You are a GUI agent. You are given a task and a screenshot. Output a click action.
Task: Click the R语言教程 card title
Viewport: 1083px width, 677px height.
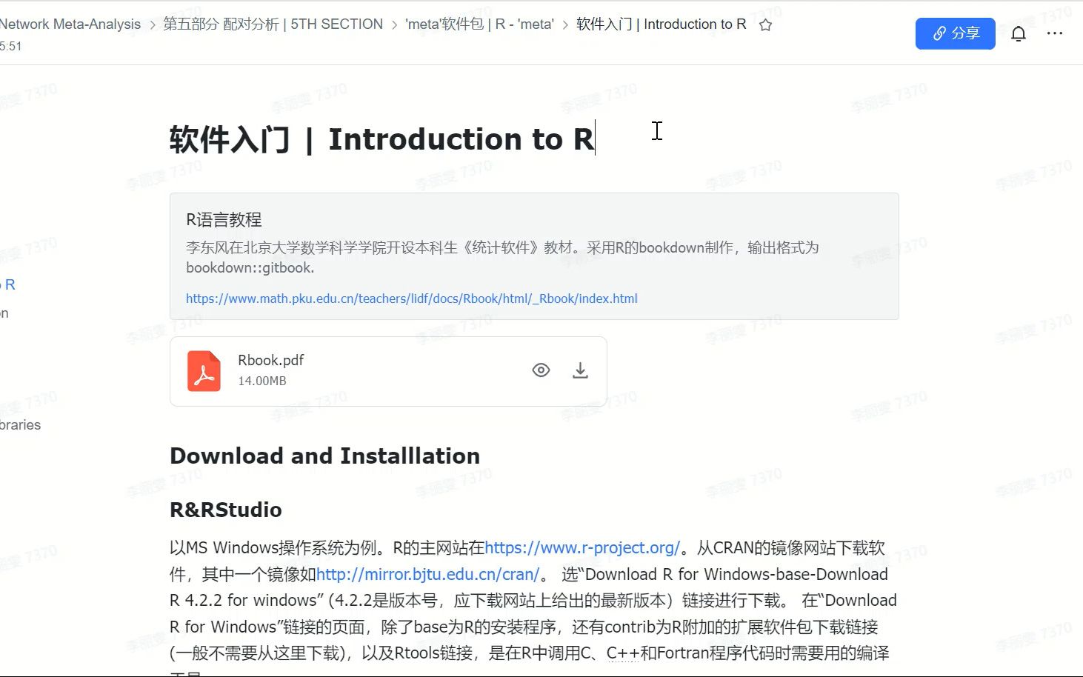[x=224, y=220]
